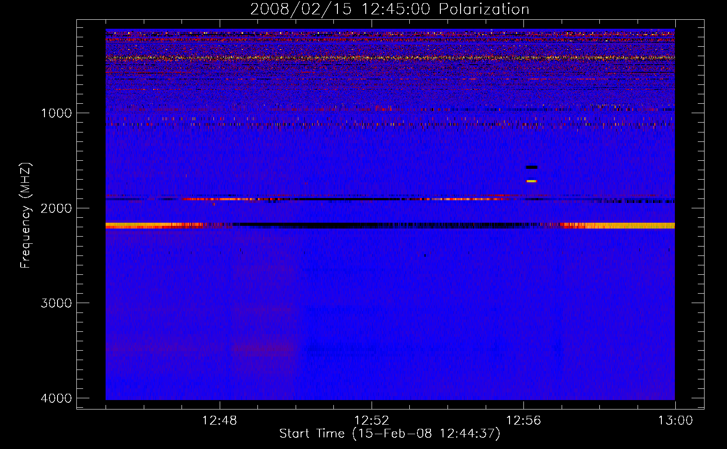Image resolution: width=727 pixels, height=449 pixels.
Task: Click the 13:00 time axis label
Action: [x=675, y=421]
